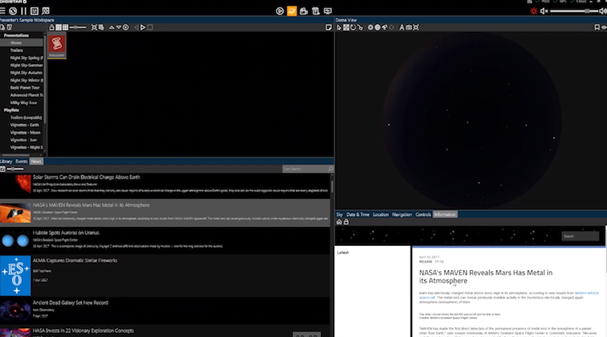Open the control panel sliders icon
Viewport: 607px width, 337px height.
coord(35,11)
